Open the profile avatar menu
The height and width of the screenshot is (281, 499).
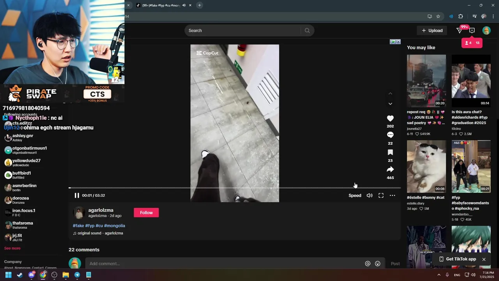[486, 30]
